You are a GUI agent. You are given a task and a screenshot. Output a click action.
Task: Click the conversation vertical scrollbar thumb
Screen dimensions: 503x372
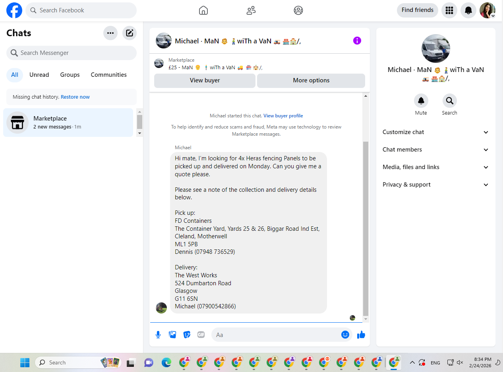click(x=366, y=229)
